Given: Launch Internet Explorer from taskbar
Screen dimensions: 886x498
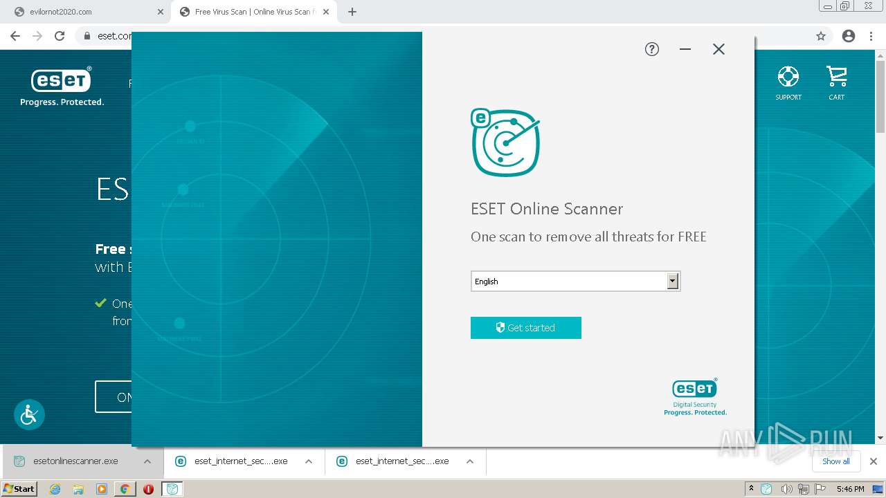Looking at the screenshot, I should click(x=55, y=489).
